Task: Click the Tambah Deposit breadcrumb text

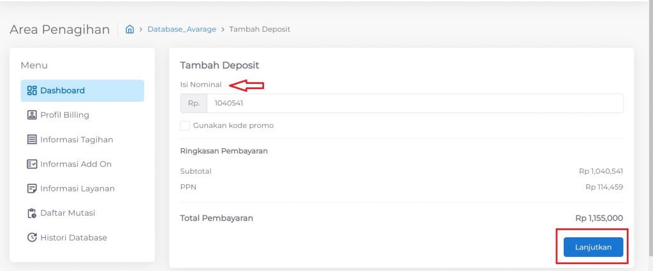Action: click(x=260, y=29)
